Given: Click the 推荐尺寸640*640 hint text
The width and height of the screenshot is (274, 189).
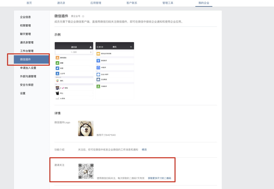Looking at the screenshot, I should [106, 135].
